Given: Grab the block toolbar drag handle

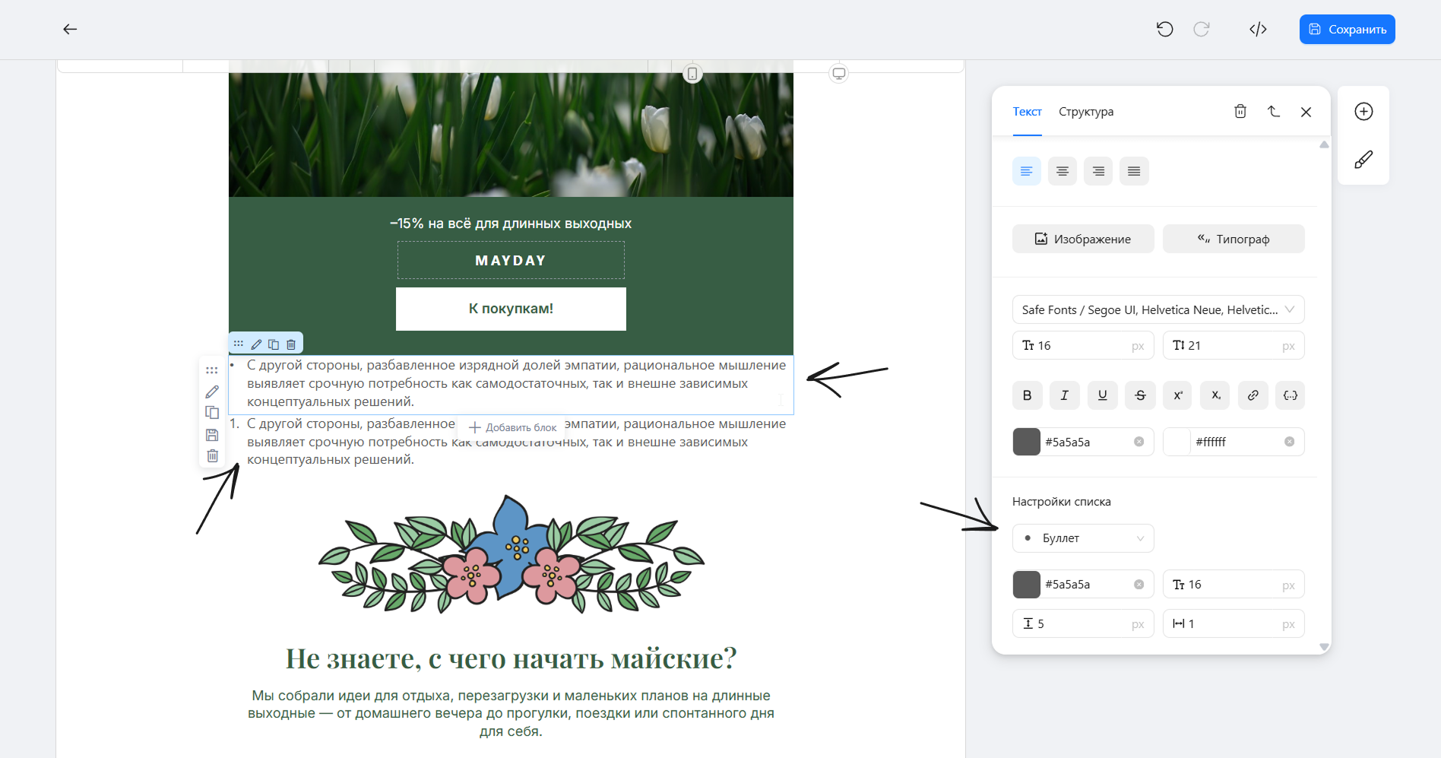Looking at the screenshot, I should click(x=239, y=344).
